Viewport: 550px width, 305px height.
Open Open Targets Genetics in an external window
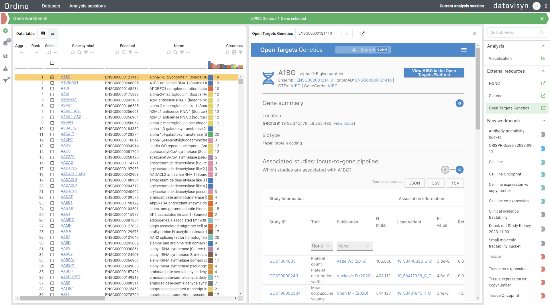362,33
